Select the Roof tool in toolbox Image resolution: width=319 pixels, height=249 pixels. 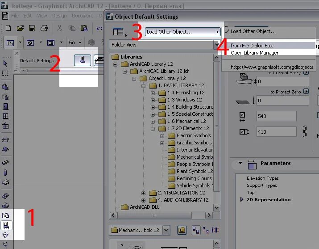click(5, 149)
